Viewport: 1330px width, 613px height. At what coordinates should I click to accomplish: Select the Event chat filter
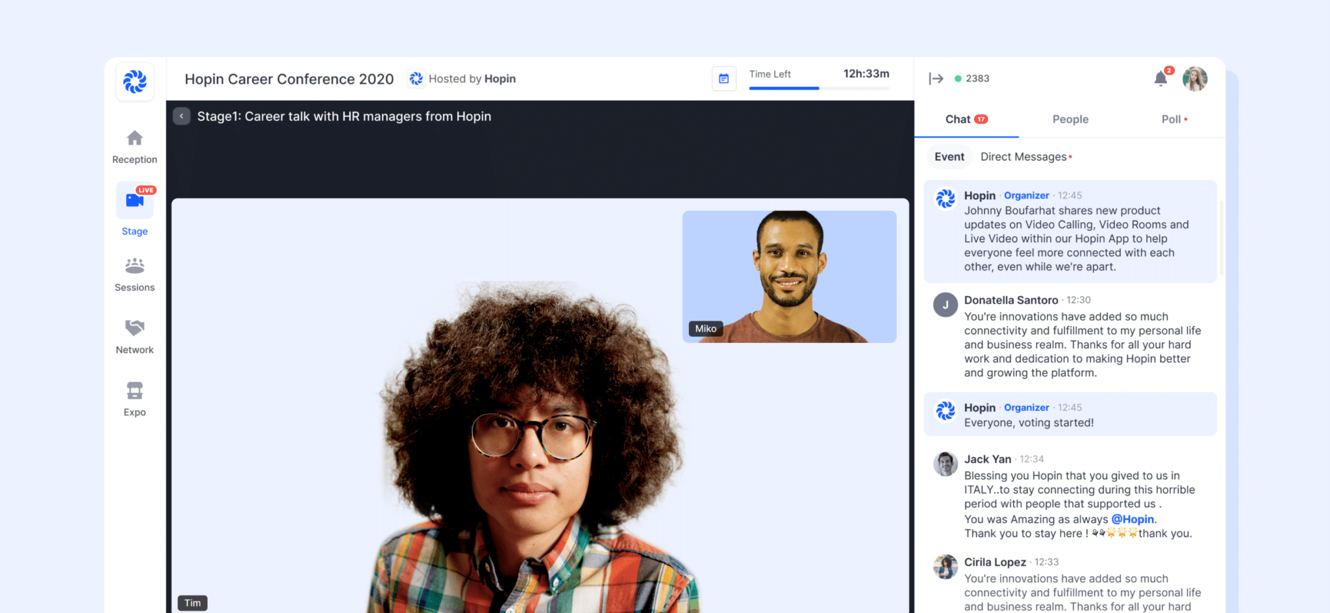click(x=949, y=157)
